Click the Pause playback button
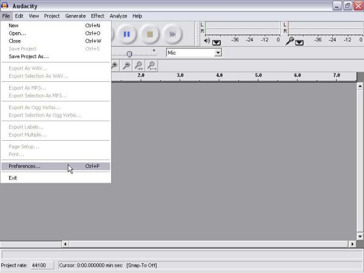Screen dimensions: 364x273 coord(127,35)
